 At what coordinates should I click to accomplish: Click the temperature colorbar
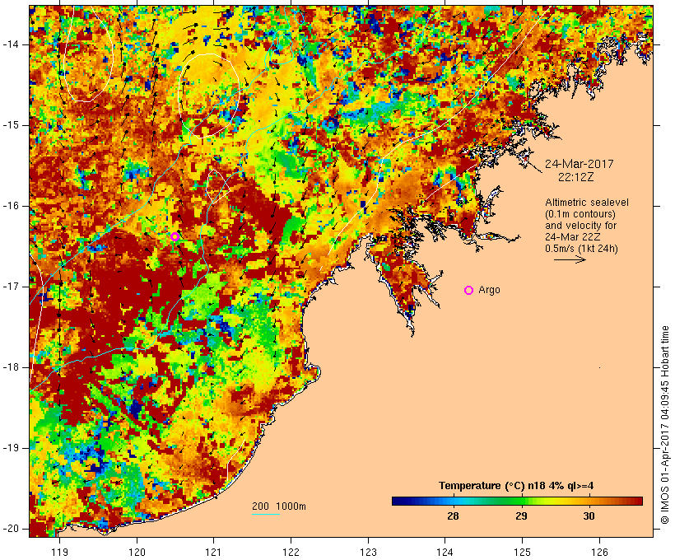517,501
